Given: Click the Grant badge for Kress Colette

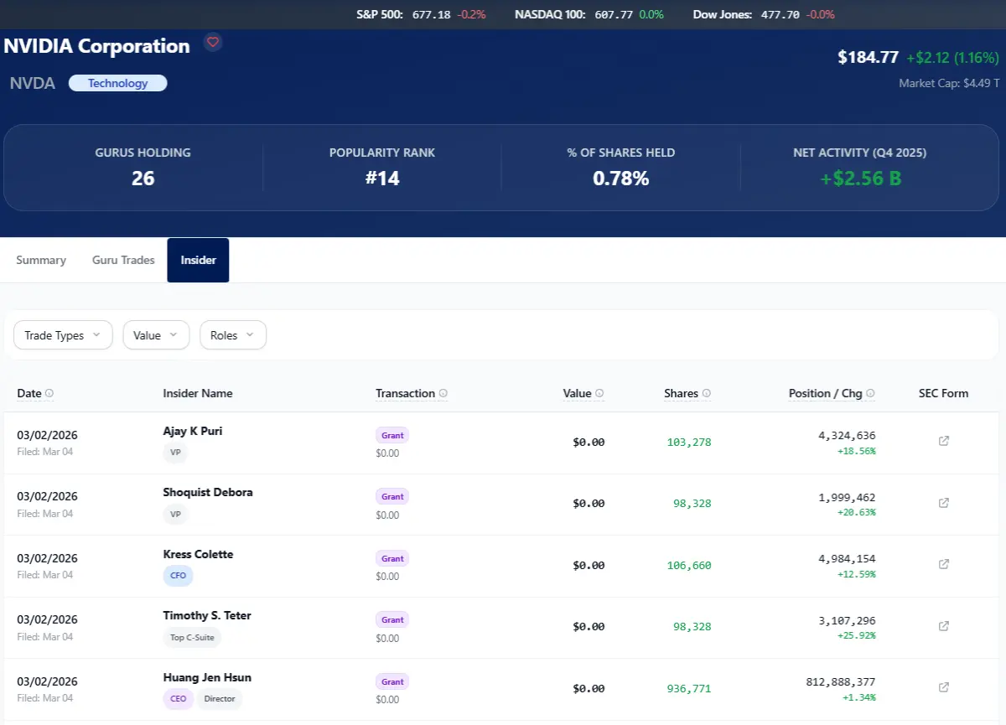Looking at the screenshot, I should (x=392, y=558).
